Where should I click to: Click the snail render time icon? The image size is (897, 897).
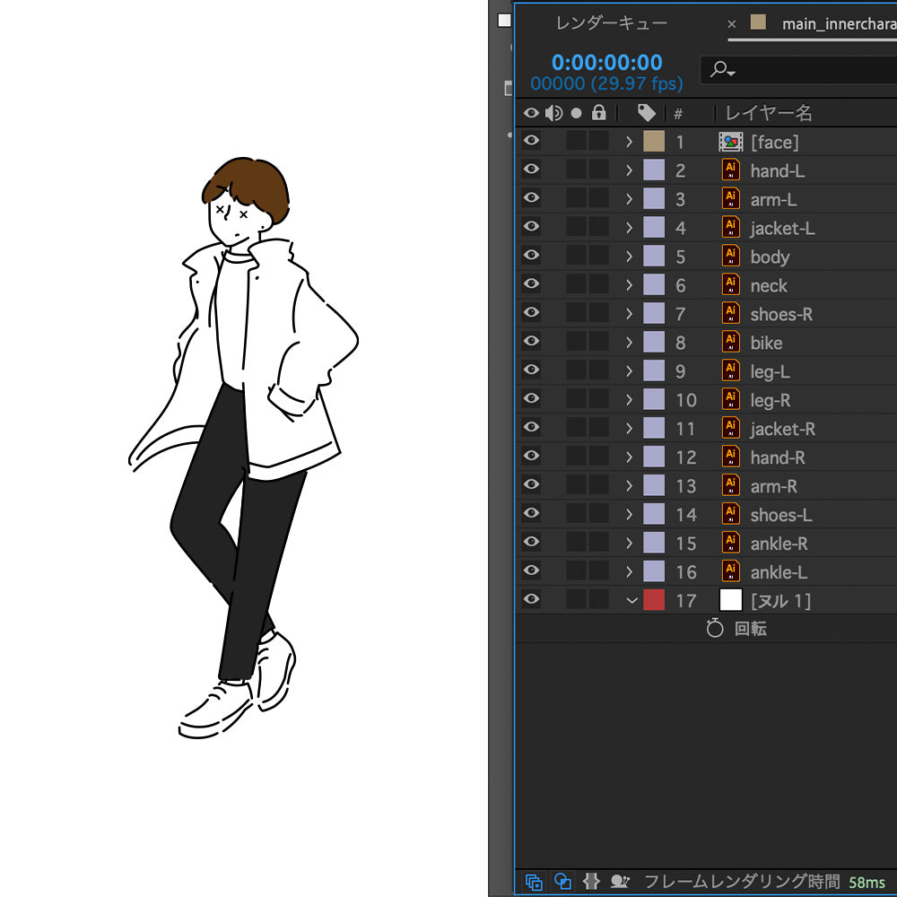[x=620, y=882]
